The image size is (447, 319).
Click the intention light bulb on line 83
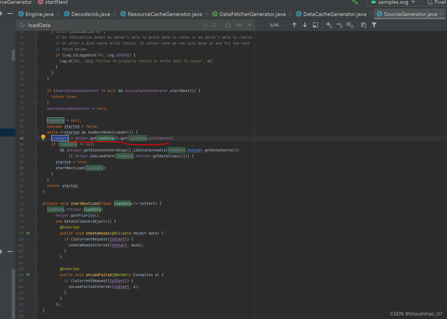43,137
